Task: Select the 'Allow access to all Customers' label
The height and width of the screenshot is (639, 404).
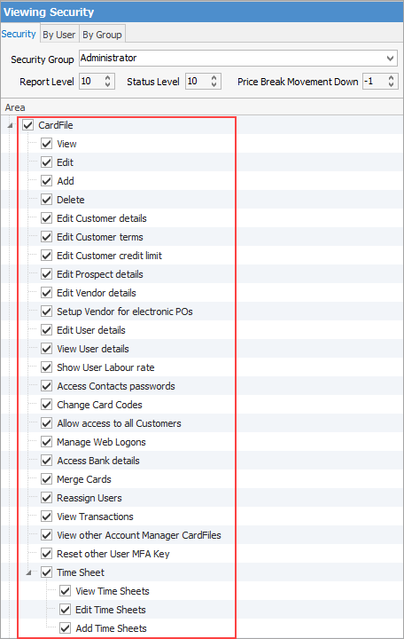Action: (x=120, y=423)
